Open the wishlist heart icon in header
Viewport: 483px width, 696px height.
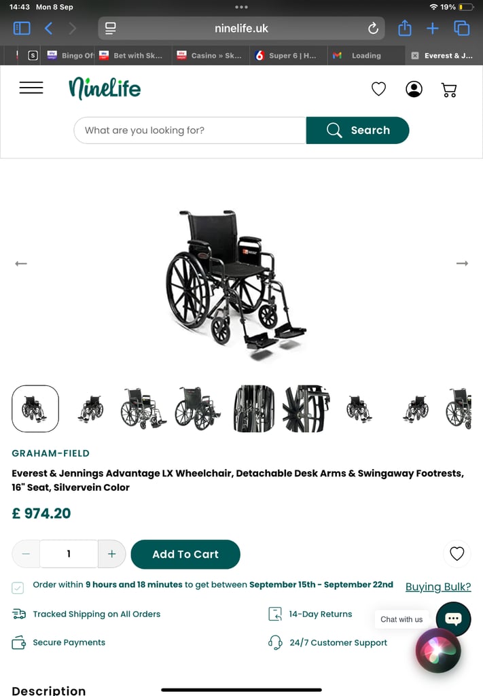378,89
